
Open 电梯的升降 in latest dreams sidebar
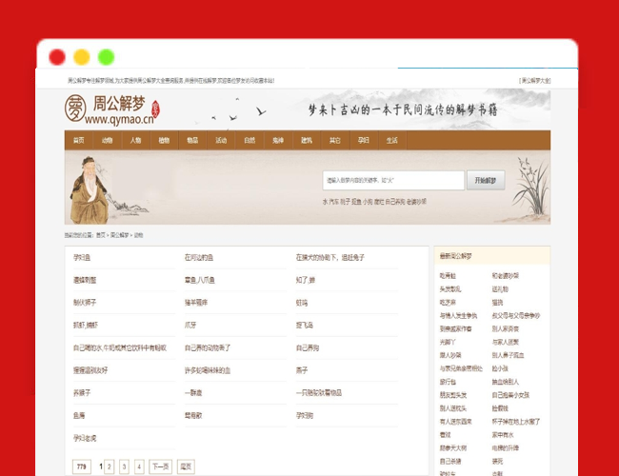[x=506, y=448]
